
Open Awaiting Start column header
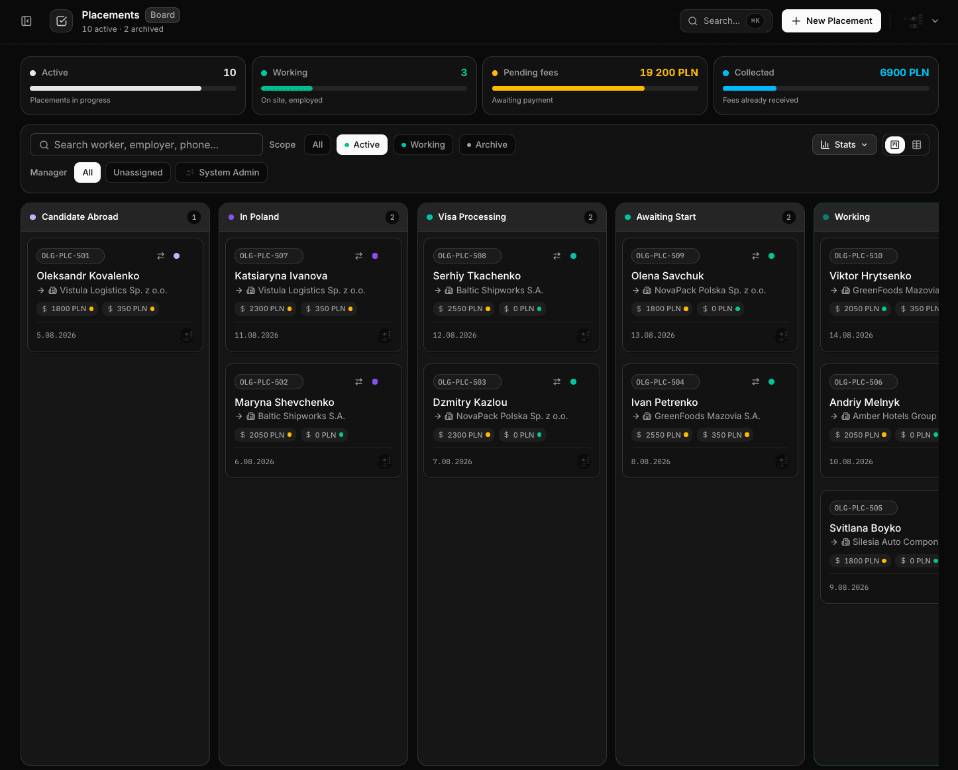(710, 217)
